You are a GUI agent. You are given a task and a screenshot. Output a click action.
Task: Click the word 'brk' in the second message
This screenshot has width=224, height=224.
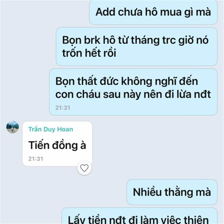(92, 40)
